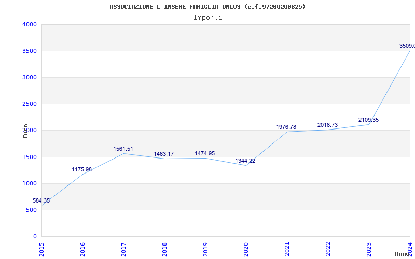Viewport: 415px width, 259px height.
Task: Click the 'Importi' subtitle
Action: tap(208, 18)
